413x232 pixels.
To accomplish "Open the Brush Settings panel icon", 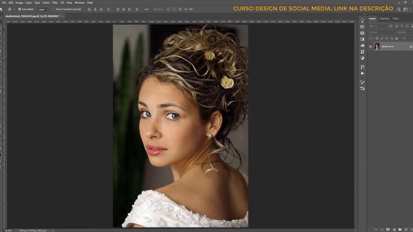I will tap(363, 82).
